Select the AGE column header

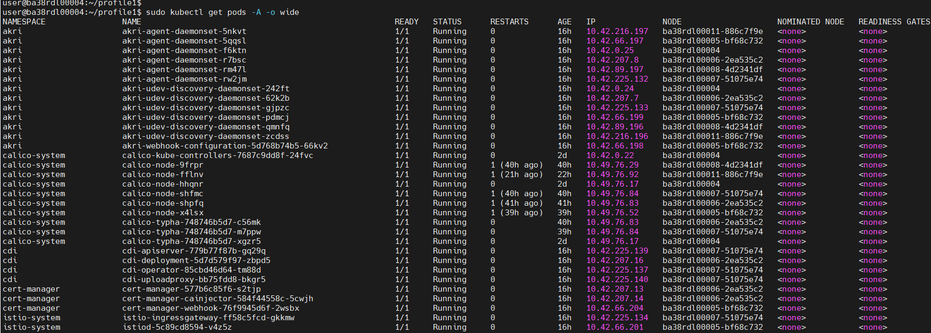click(x=564, y=22)
